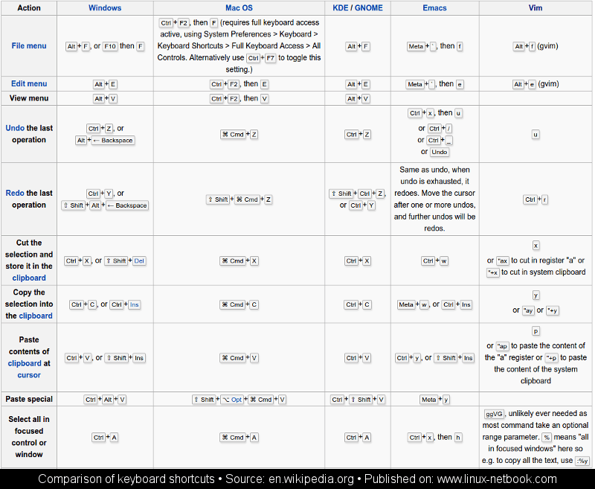Screen dimensions: 595x489
Task: Click the Ins key in Emacs Paste cell
Action: (x=469, y=358)
